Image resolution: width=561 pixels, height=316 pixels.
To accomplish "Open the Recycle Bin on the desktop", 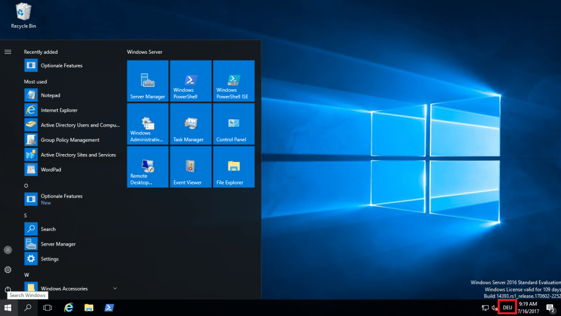I will pyautogui.click(x=24, y=15).
